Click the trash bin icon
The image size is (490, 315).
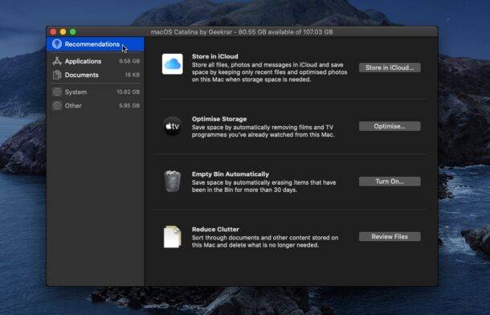tap(172, 182)
